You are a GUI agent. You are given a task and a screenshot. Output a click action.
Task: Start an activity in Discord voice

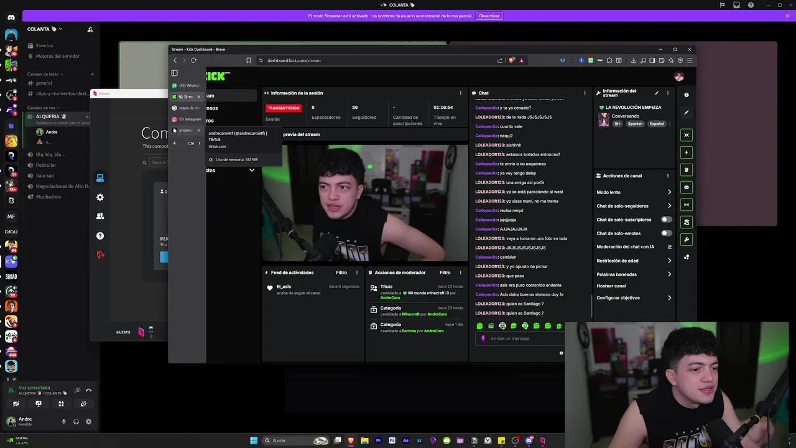click(x=61, y=404)
